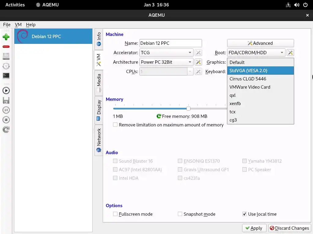Viewport: 313px width, 234px height.
Task: Click the clock toolbar icon
Action: click(x=6, y=66)
